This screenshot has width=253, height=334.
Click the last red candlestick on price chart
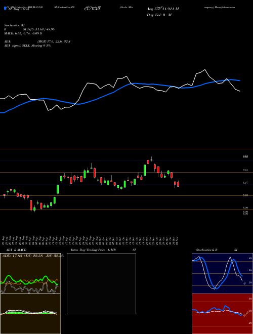tap(178, 184)
